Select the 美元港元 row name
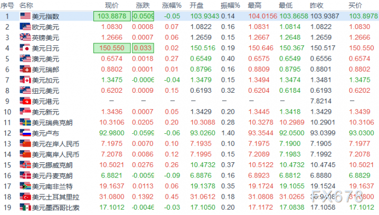The image size is (379, 215). [x=45, y=101]
